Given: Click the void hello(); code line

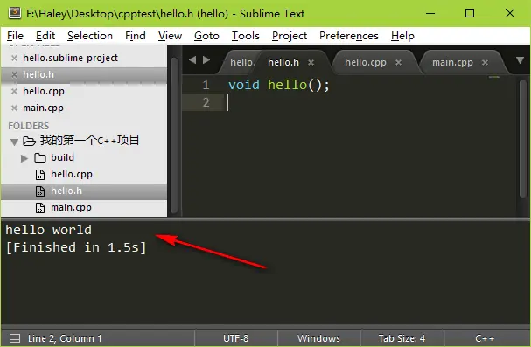Looking at the screenshot, I should click(279, 85).
